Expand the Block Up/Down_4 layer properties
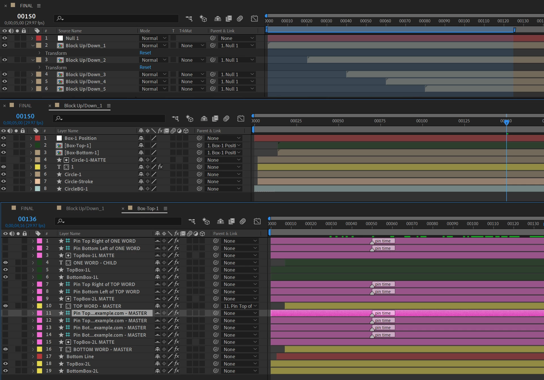The image size is (544, 380). [x=32, y=82]
